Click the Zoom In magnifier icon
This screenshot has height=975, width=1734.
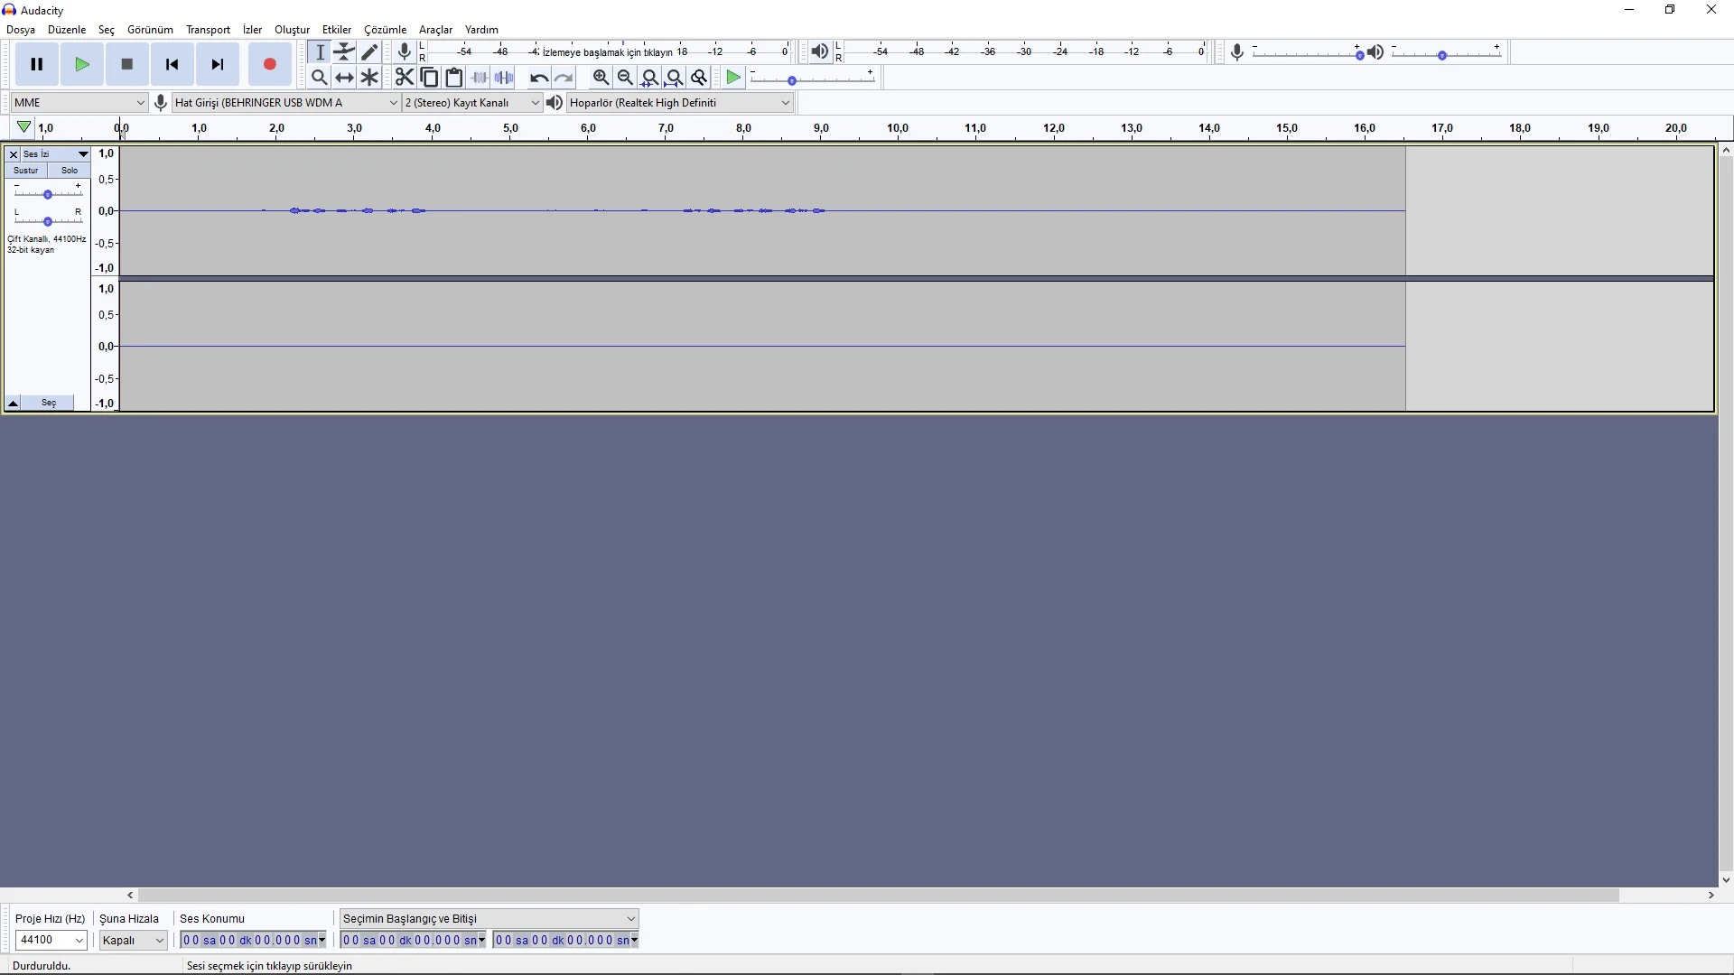[601, 78]
